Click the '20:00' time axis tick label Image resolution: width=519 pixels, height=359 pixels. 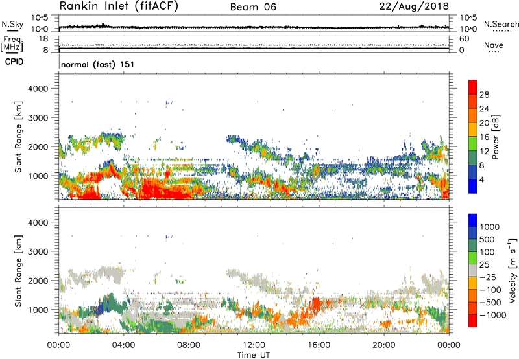(x=383, y=345)
